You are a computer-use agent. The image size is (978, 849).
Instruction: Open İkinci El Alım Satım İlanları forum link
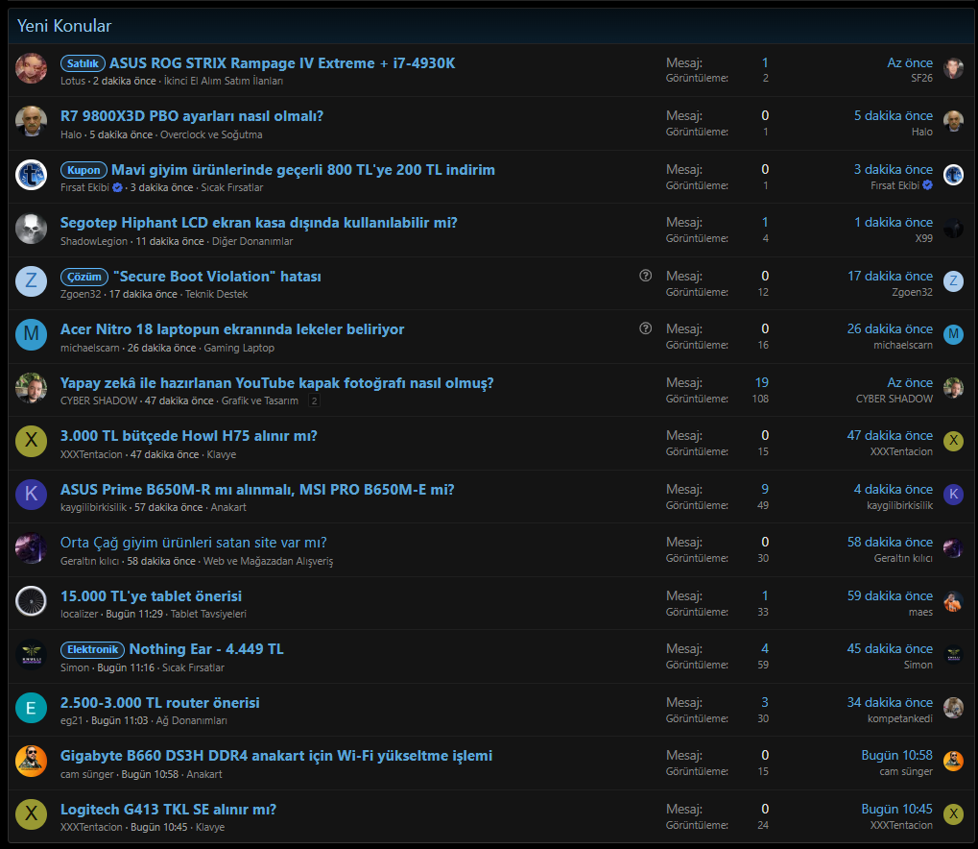coord(224,81)
